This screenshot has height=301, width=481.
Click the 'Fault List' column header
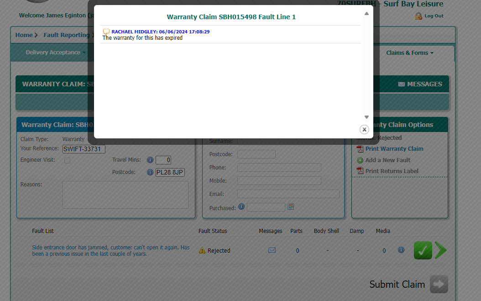[x=42, y=231]
